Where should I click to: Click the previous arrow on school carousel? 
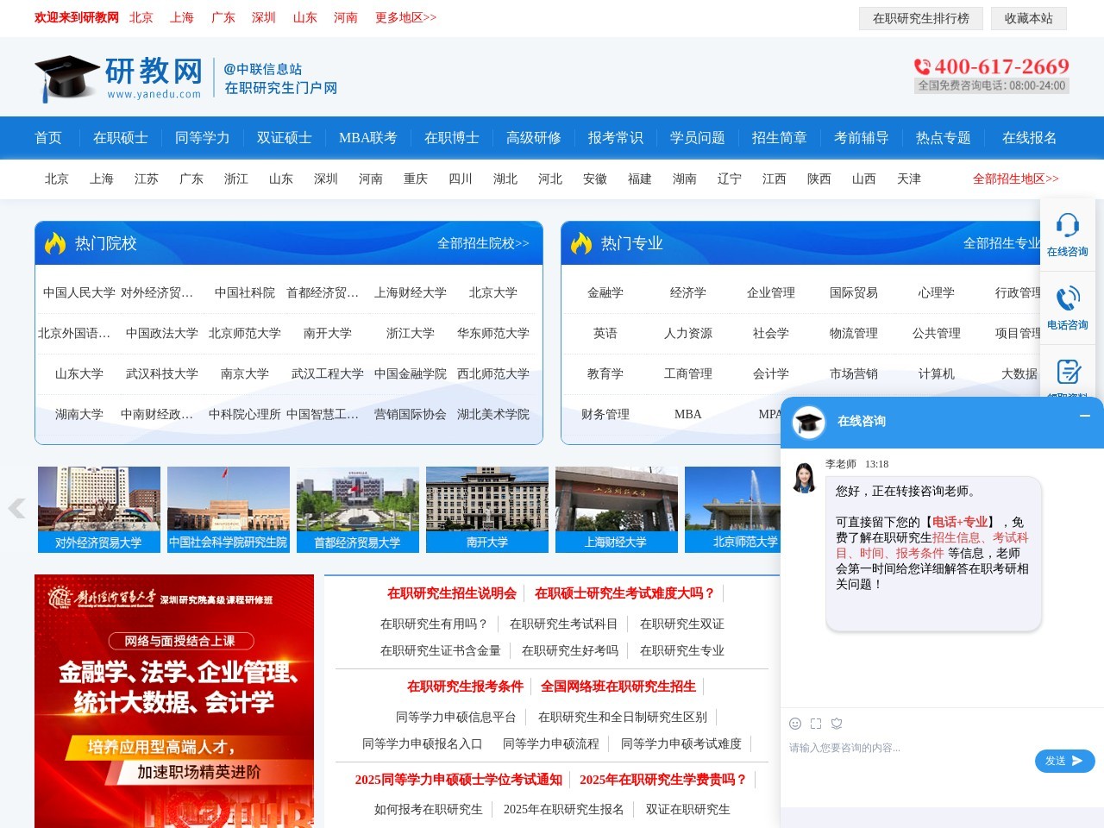[x=16, y=508]
